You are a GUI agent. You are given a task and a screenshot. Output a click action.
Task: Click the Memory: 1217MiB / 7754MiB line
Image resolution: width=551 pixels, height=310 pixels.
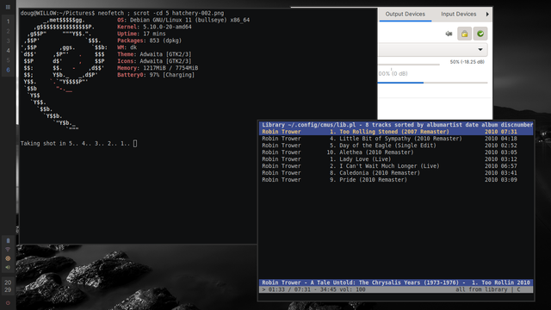[x=158, y=68]
